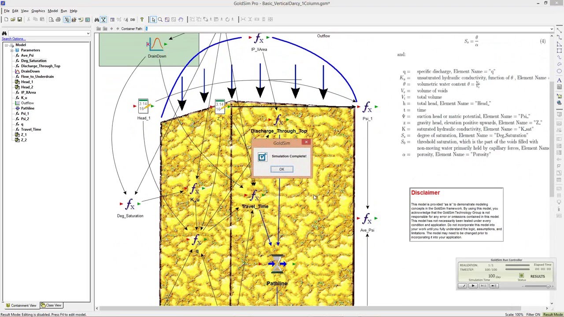The height and width of the screenshot is (317, 564).
Task: Click the line drawing tool in right toolbar
Action: click(559, 30)
